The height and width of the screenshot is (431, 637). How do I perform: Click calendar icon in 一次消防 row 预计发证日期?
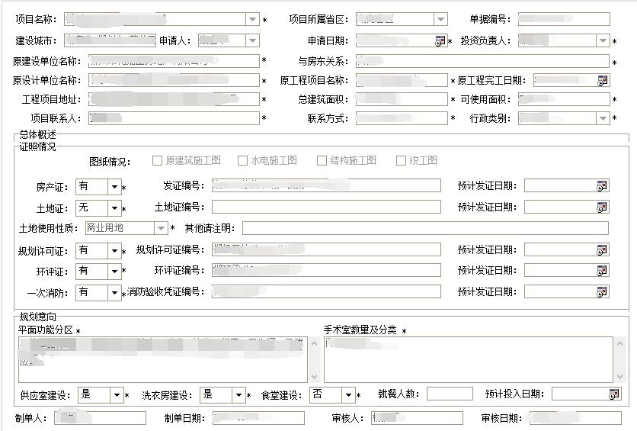click(x=602, y=291)
